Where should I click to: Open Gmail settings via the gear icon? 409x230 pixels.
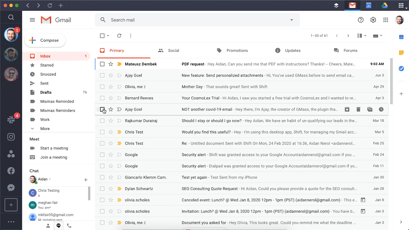(373, 20)
